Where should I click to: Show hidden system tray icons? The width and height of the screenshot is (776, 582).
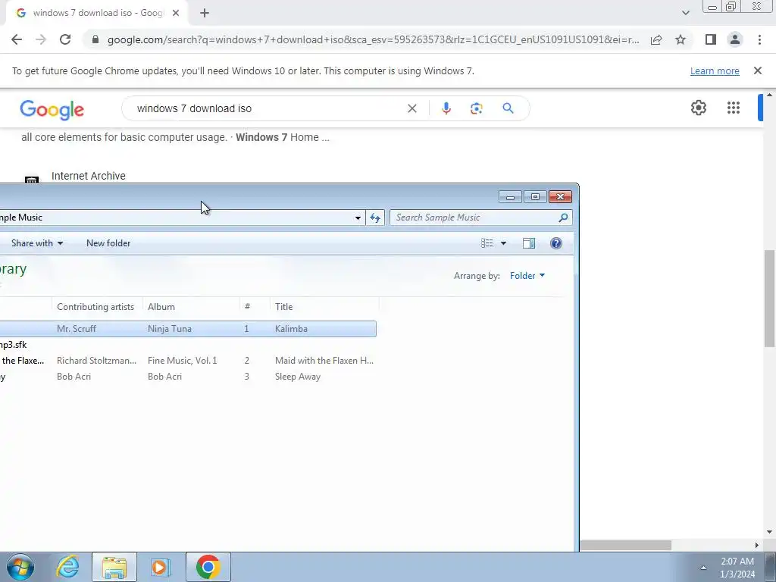703,568
